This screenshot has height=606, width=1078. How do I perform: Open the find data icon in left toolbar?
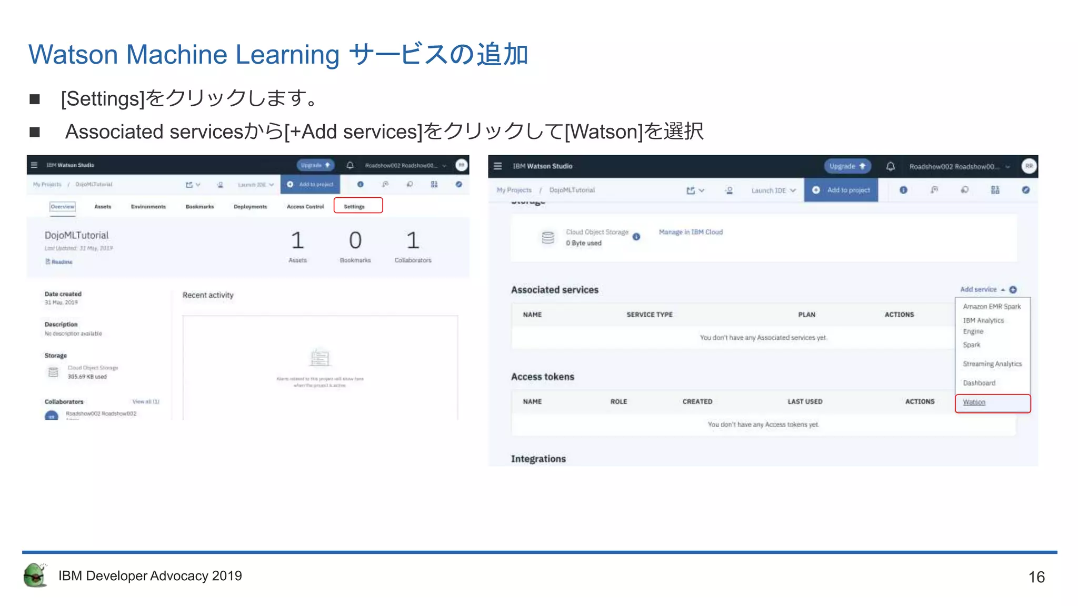tap(385, 185)
